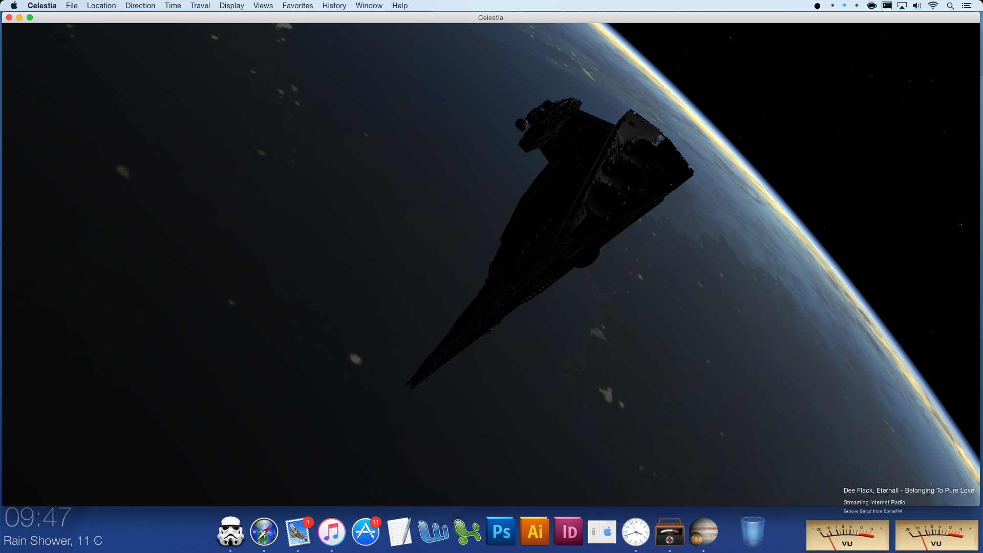Screen dimensions: 983x553
Task: Open the Location menu
Action: (x=101, y=6)
